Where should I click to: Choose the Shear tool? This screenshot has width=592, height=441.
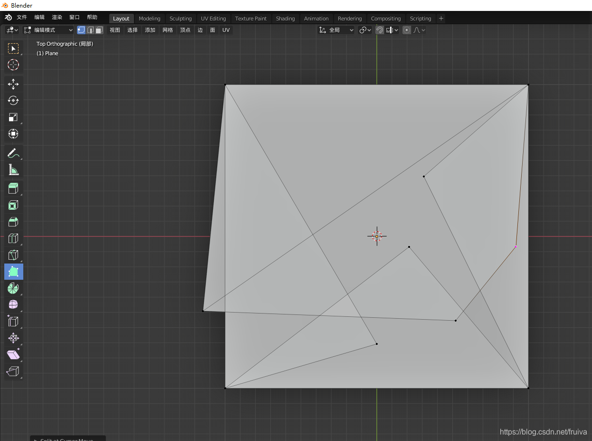[13, 355]
